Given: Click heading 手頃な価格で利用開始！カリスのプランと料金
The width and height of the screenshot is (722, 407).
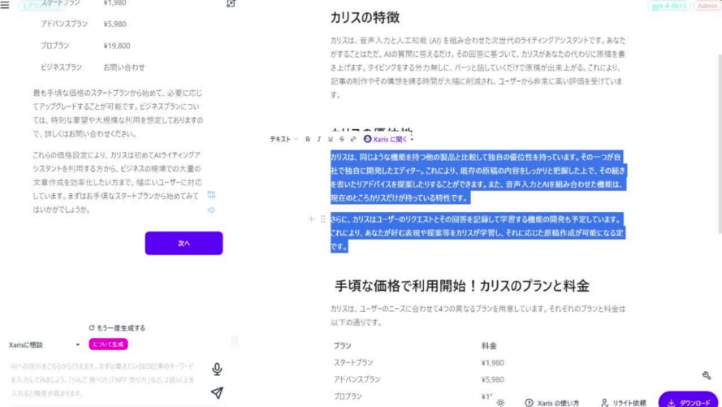Looking at the screenshot, I should pos(462,286).
